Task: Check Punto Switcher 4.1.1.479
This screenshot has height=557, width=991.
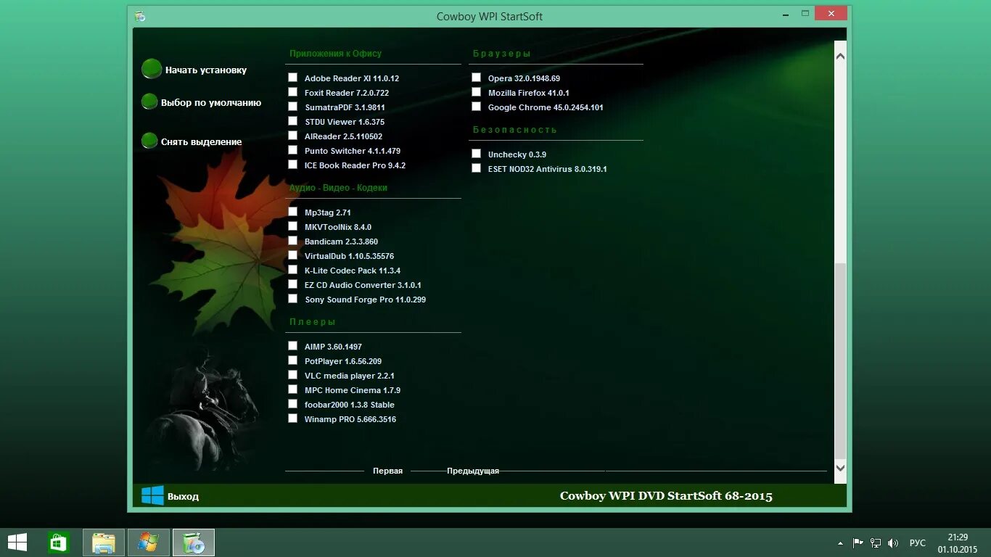Action: [x=293, y=150]
